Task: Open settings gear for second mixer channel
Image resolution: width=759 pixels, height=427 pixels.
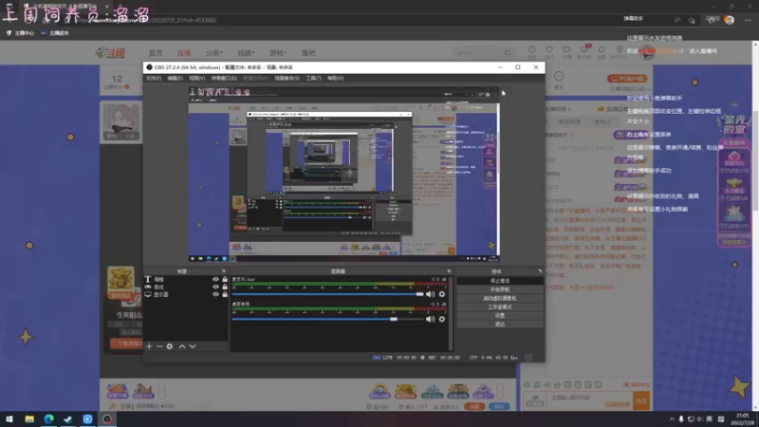Action: [x=442, y=319]
